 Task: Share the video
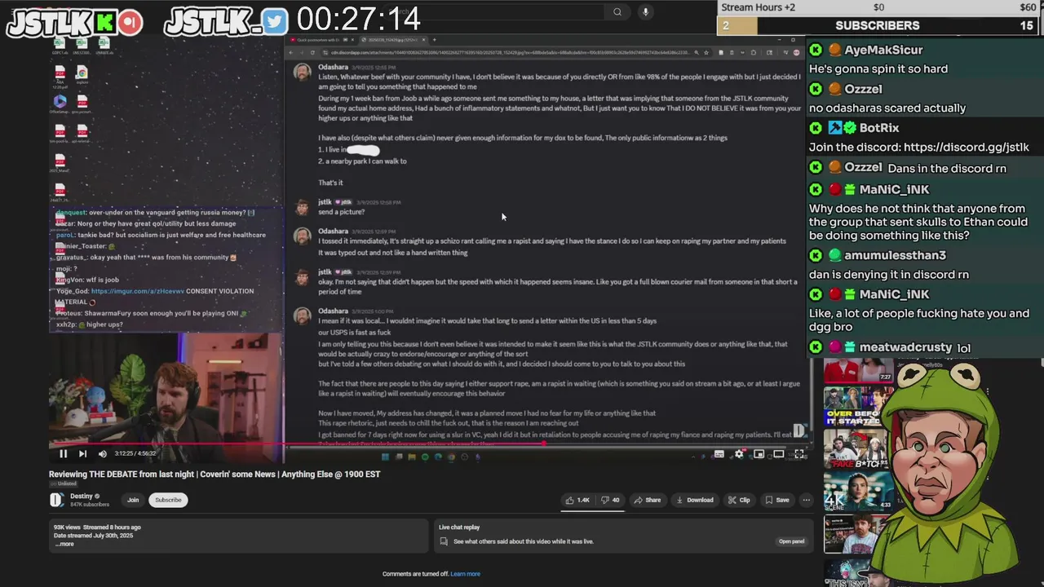coord(648,500)
